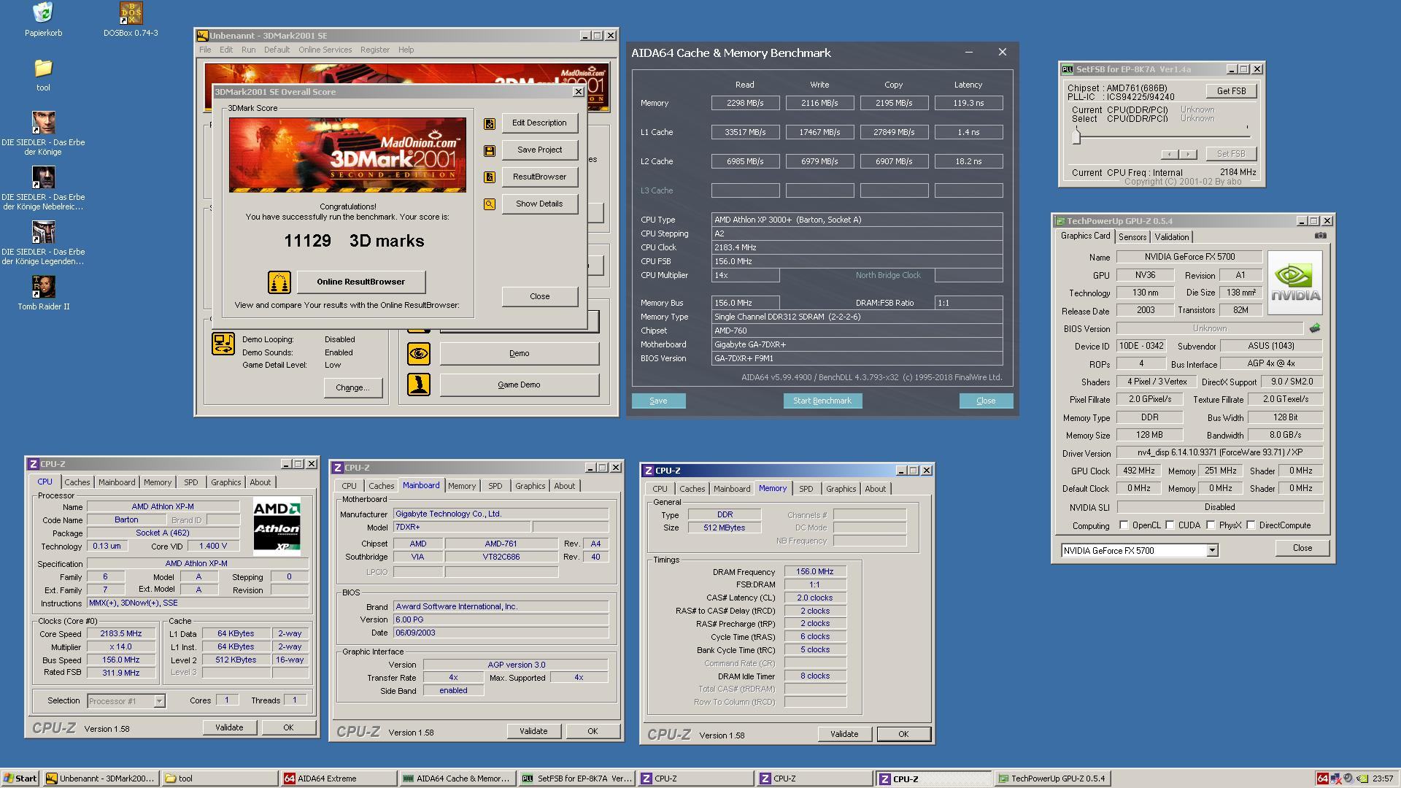Switch to the Validation tab in GPU-Z
Screen dimensions: 1401x788
coord(1171,237)
